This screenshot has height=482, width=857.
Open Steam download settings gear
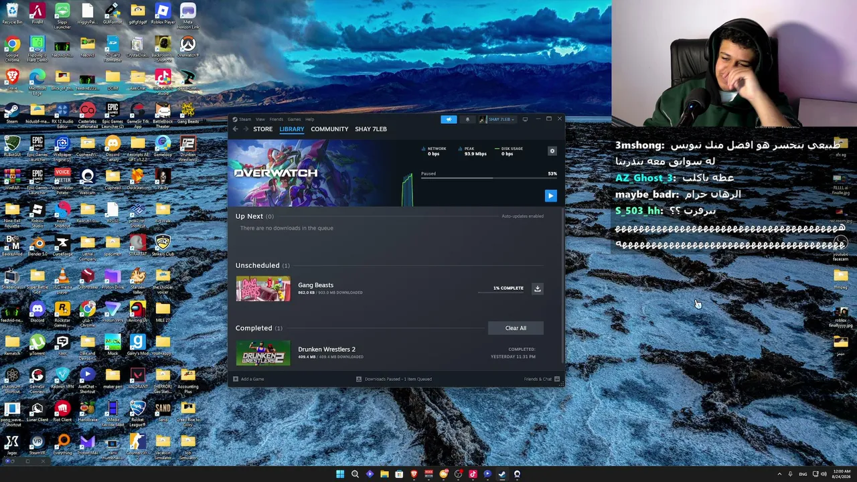tap(552, 151)
